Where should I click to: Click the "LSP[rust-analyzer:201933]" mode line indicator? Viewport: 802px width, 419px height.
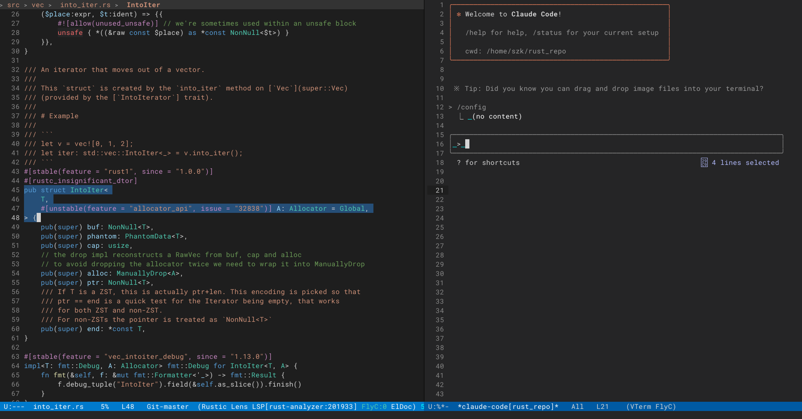tap(304, 407)
